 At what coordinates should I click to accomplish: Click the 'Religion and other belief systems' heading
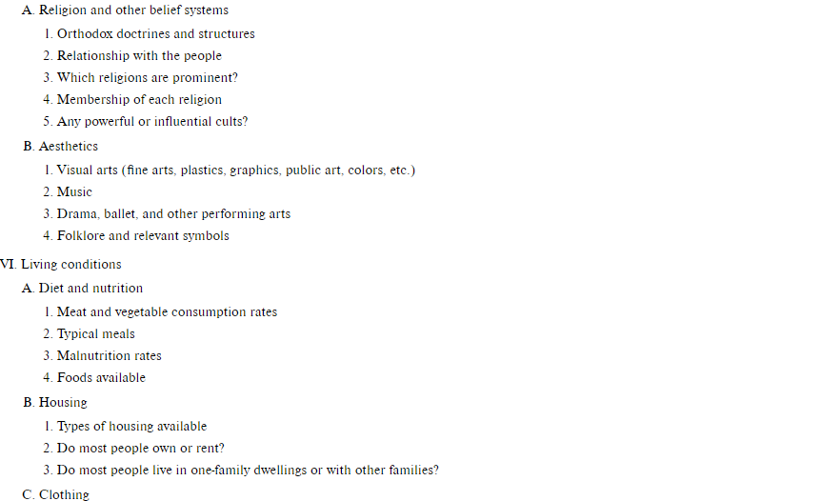tap(133, 10)
